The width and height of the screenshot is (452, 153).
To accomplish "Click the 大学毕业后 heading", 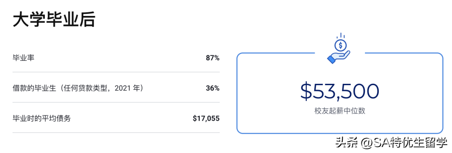I will (54, 19).
